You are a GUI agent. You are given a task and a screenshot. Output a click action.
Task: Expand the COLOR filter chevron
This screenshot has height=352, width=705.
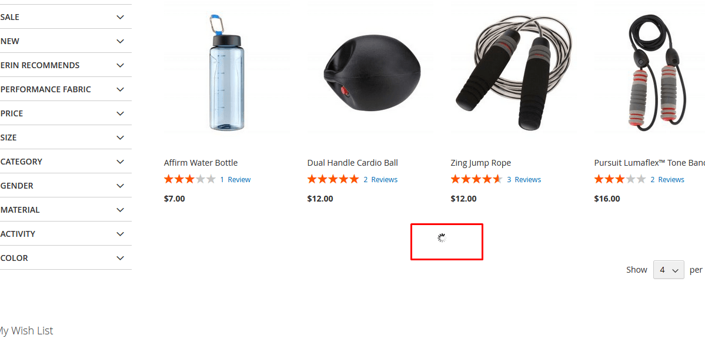click(x=120, y=258)
